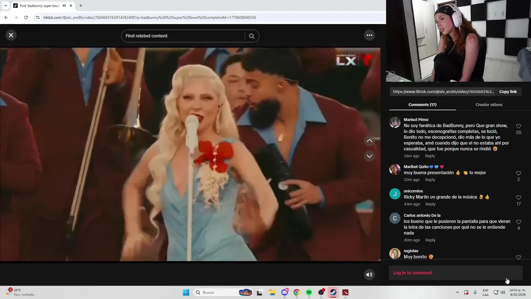Close the TikTok video viewer
Screen dimensions: 531x299
point(11,35)
